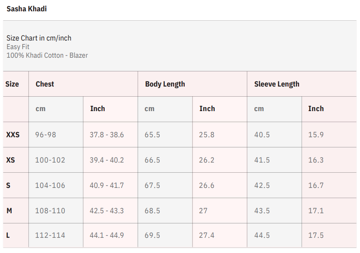Click the 17.5 sleeve inch cell

316,235
